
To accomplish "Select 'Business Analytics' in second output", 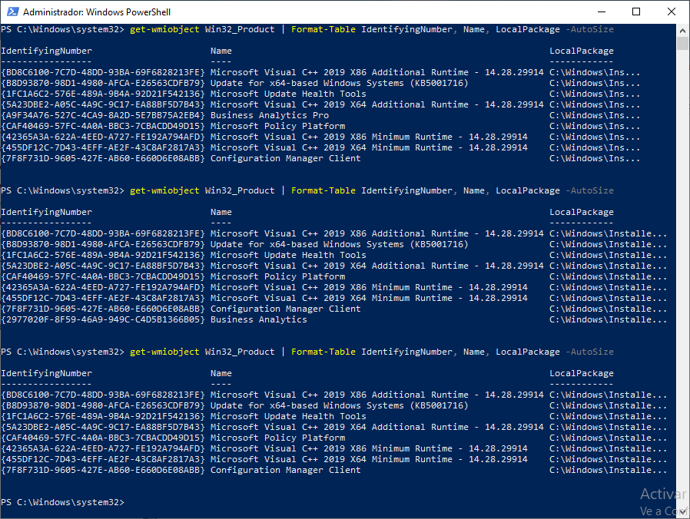I will click(x=258, y=319).
